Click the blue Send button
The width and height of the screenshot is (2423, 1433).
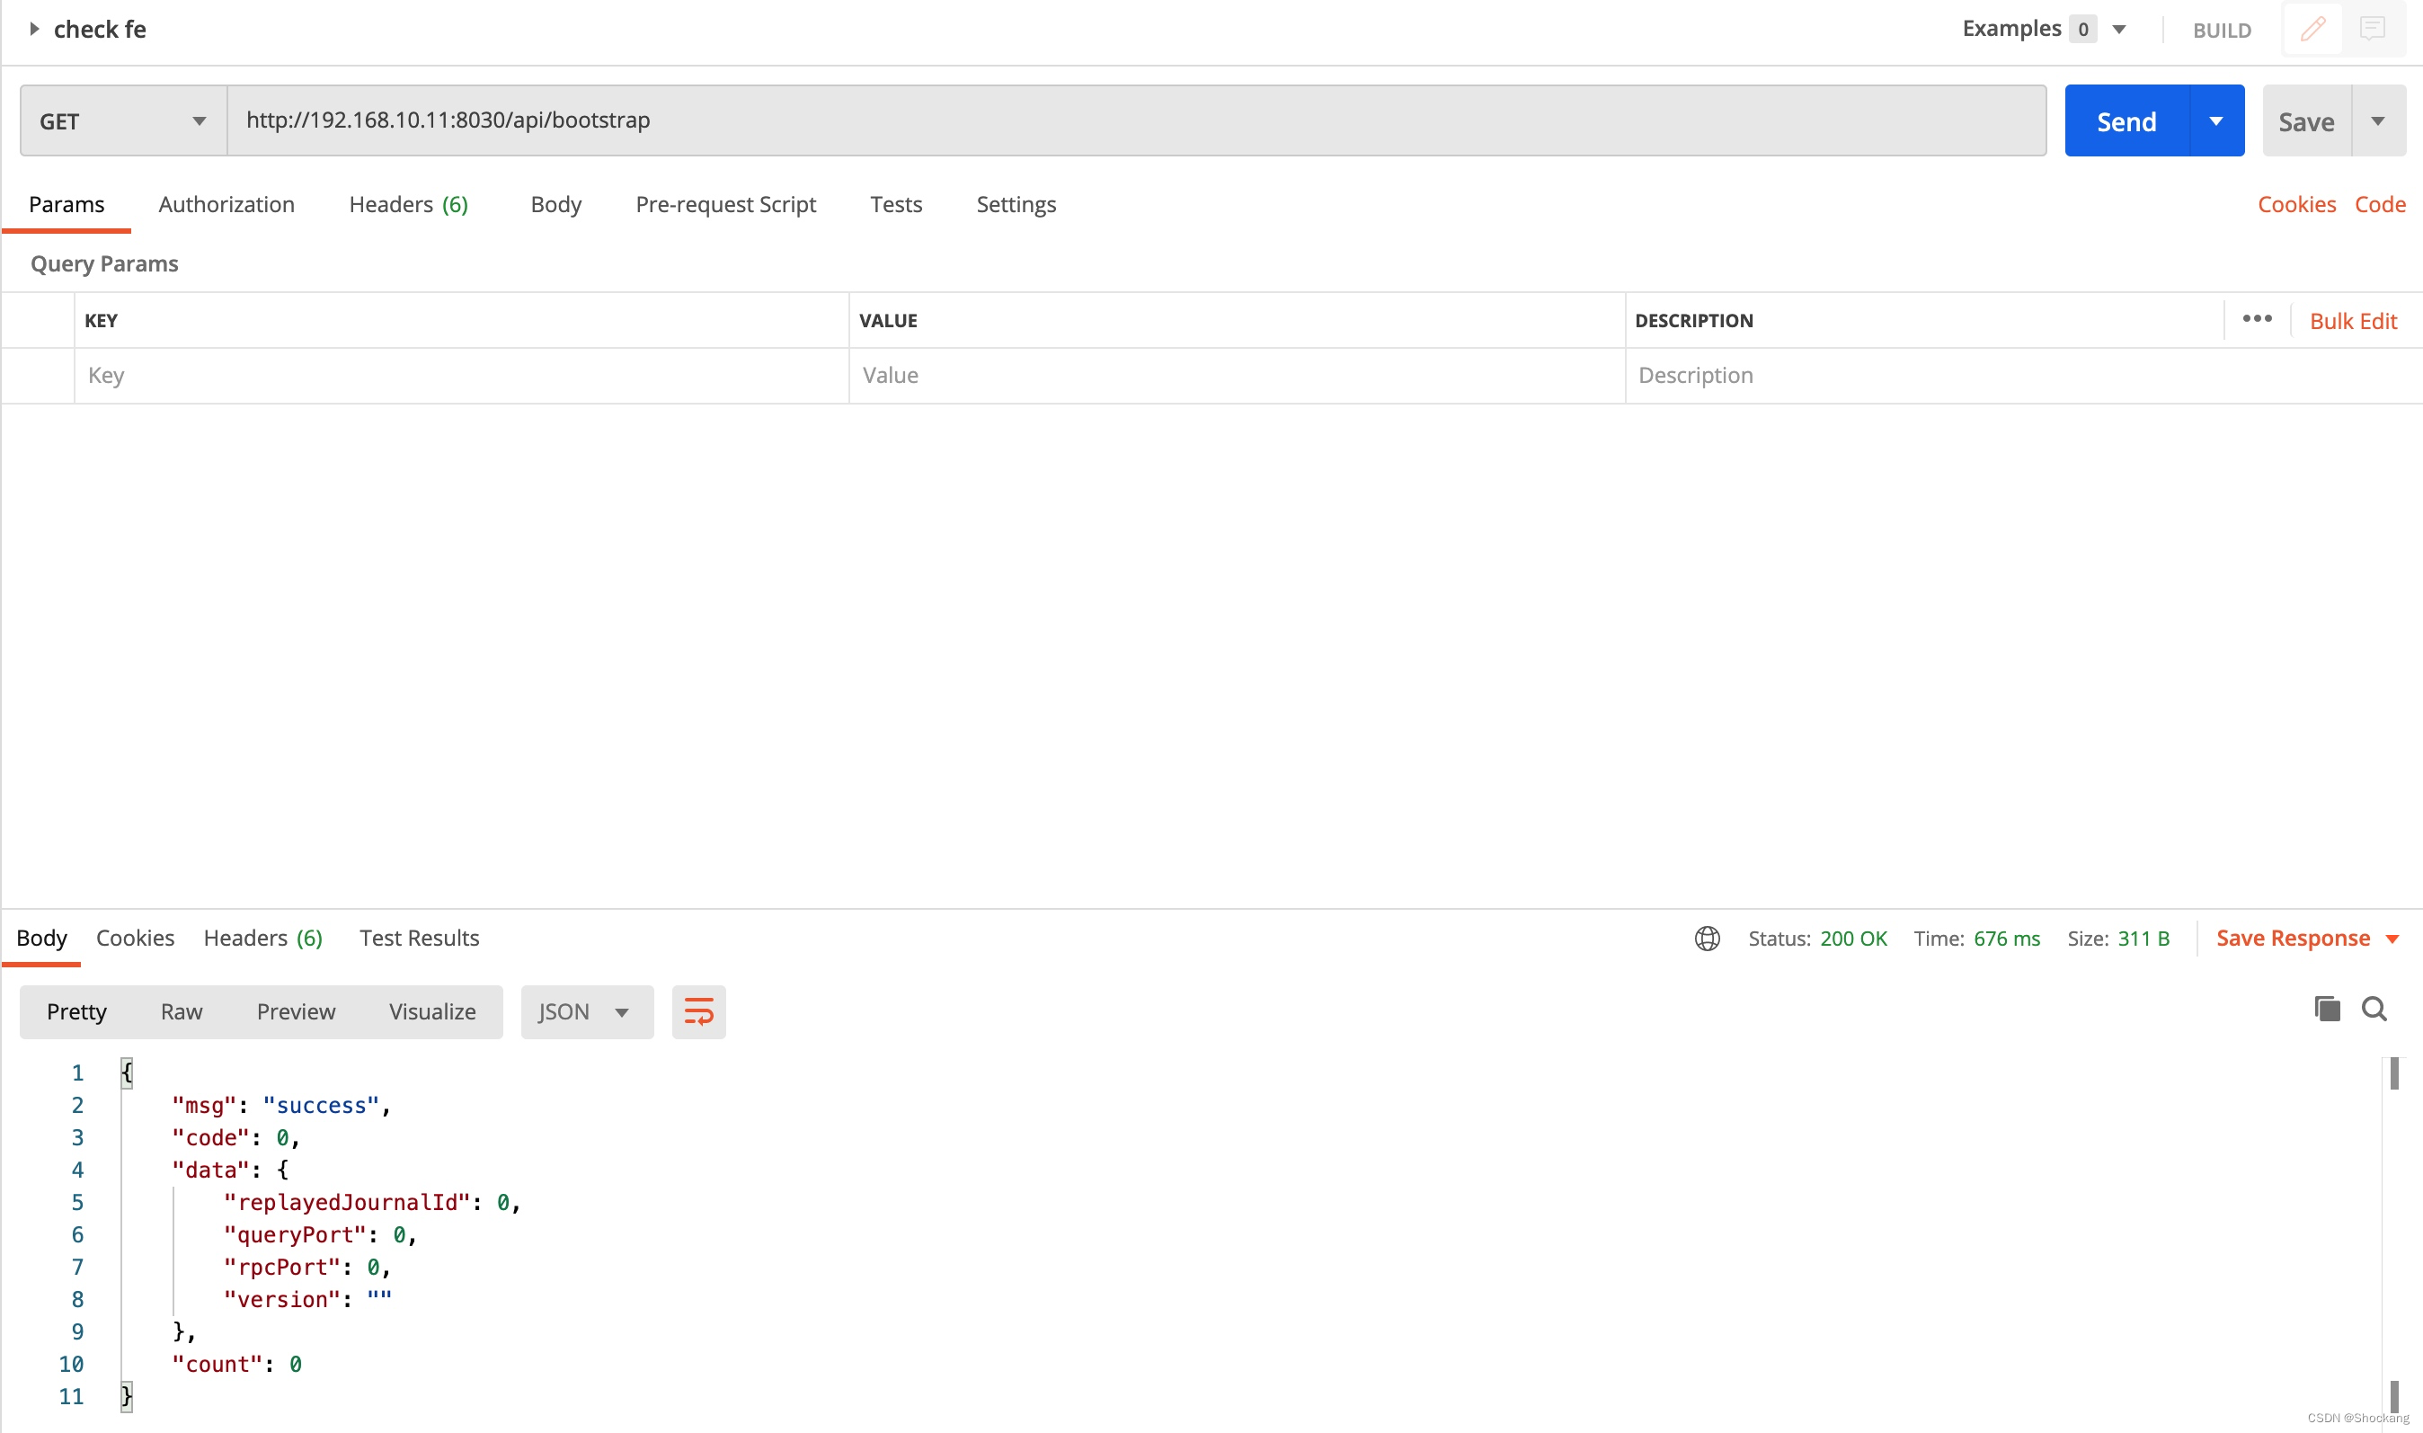2126,120
